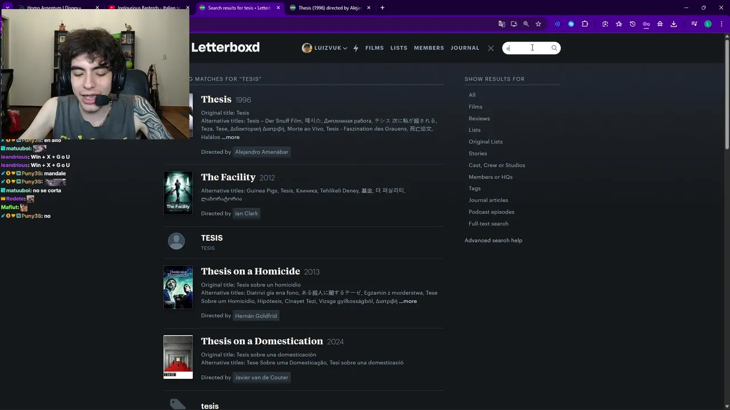
Task: Open director Alejandro Amenábar
Action: 262,152
